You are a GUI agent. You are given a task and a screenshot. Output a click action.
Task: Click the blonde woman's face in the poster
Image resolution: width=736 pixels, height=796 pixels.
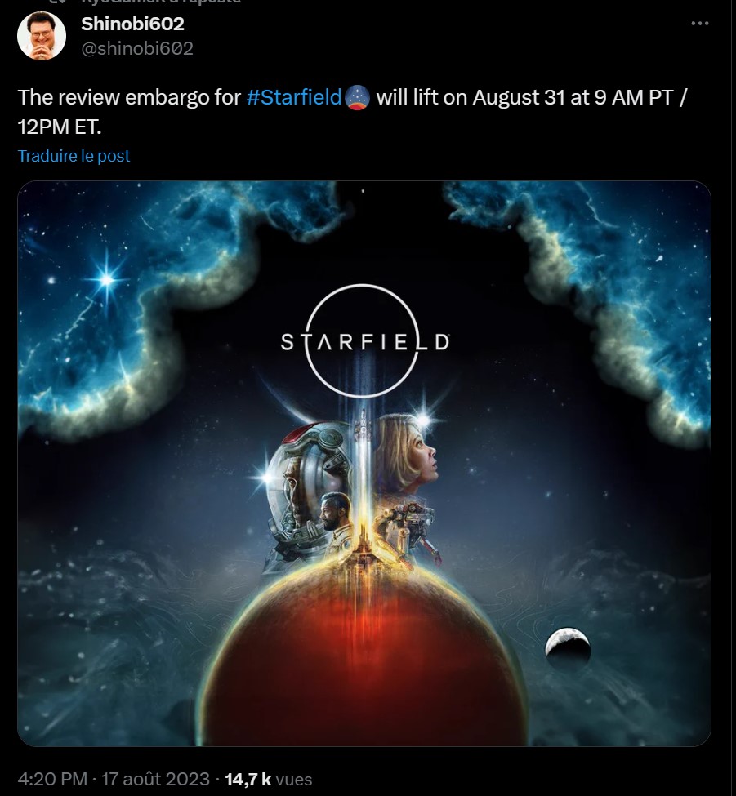tap(417, 455)
